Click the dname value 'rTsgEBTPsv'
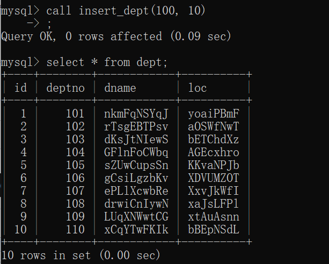Screen dimensions: 329x264 click(136, 127)
